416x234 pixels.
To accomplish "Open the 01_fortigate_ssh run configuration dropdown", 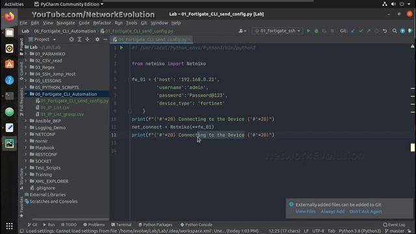I will 278,31.
